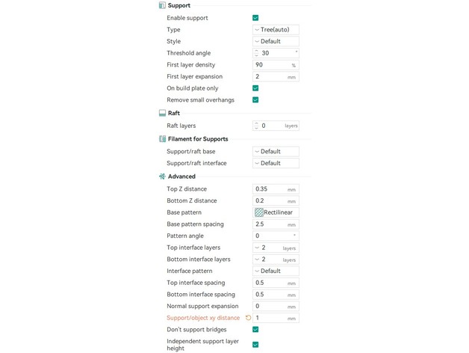The height and width of the screenshot is (353, 469).
Task: Click the Filament for Supports icon
Action: point(162,139)
